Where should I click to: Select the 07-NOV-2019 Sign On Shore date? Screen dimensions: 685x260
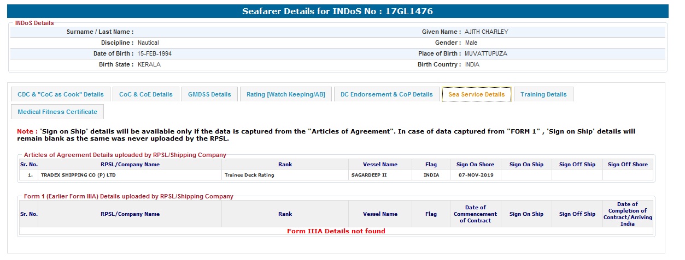(475, 176)
